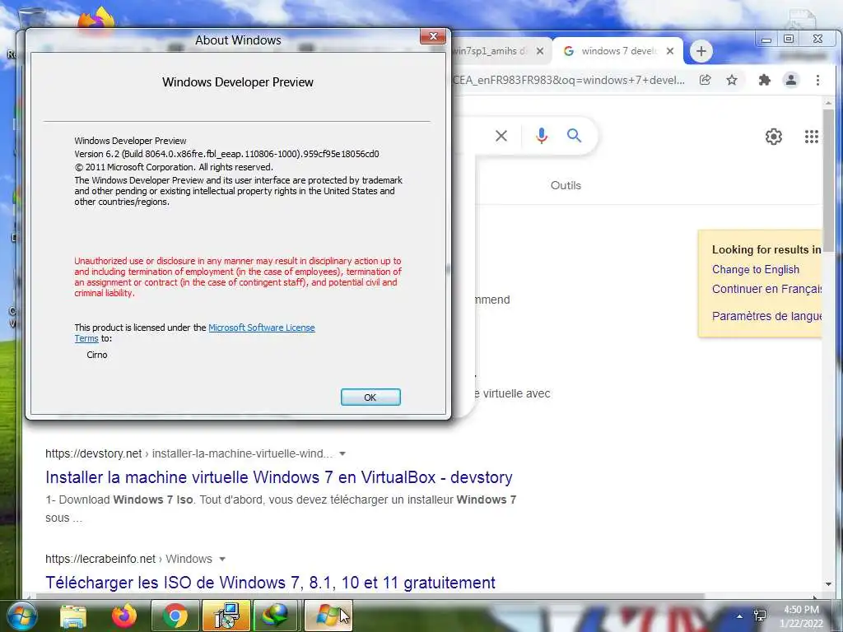The width and height of the screenshot is (843, 632).
Task: Close the windows 7 devel tab
Action: [670, 51]
